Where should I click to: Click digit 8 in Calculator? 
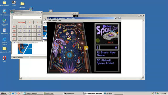tap(25, 27)
